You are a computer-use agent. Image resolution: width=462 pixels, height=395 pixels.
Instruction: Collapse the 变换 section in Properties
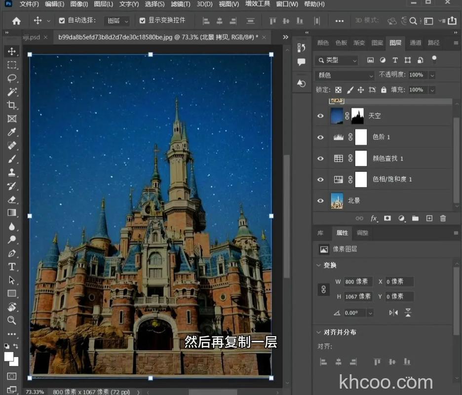pos(319,265)
